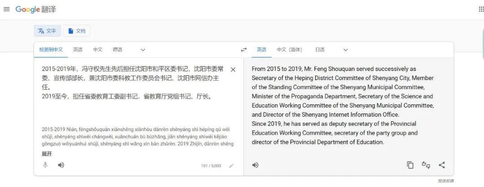
Task: Listen to the source text audio
Action: coord(61,165)
